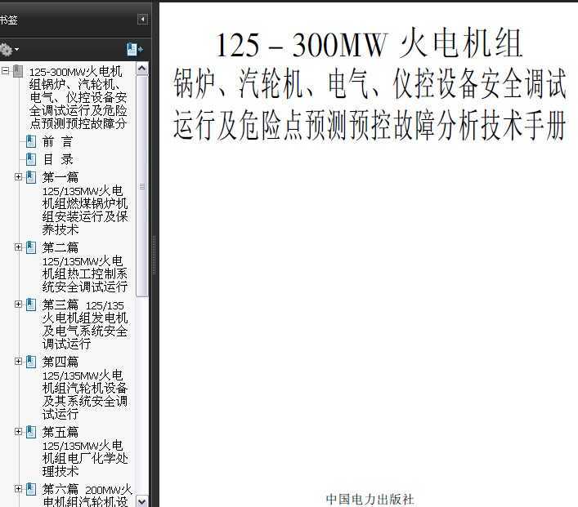
Task: Expand the 第一篇 bookmark node
Action: [18, 176]
